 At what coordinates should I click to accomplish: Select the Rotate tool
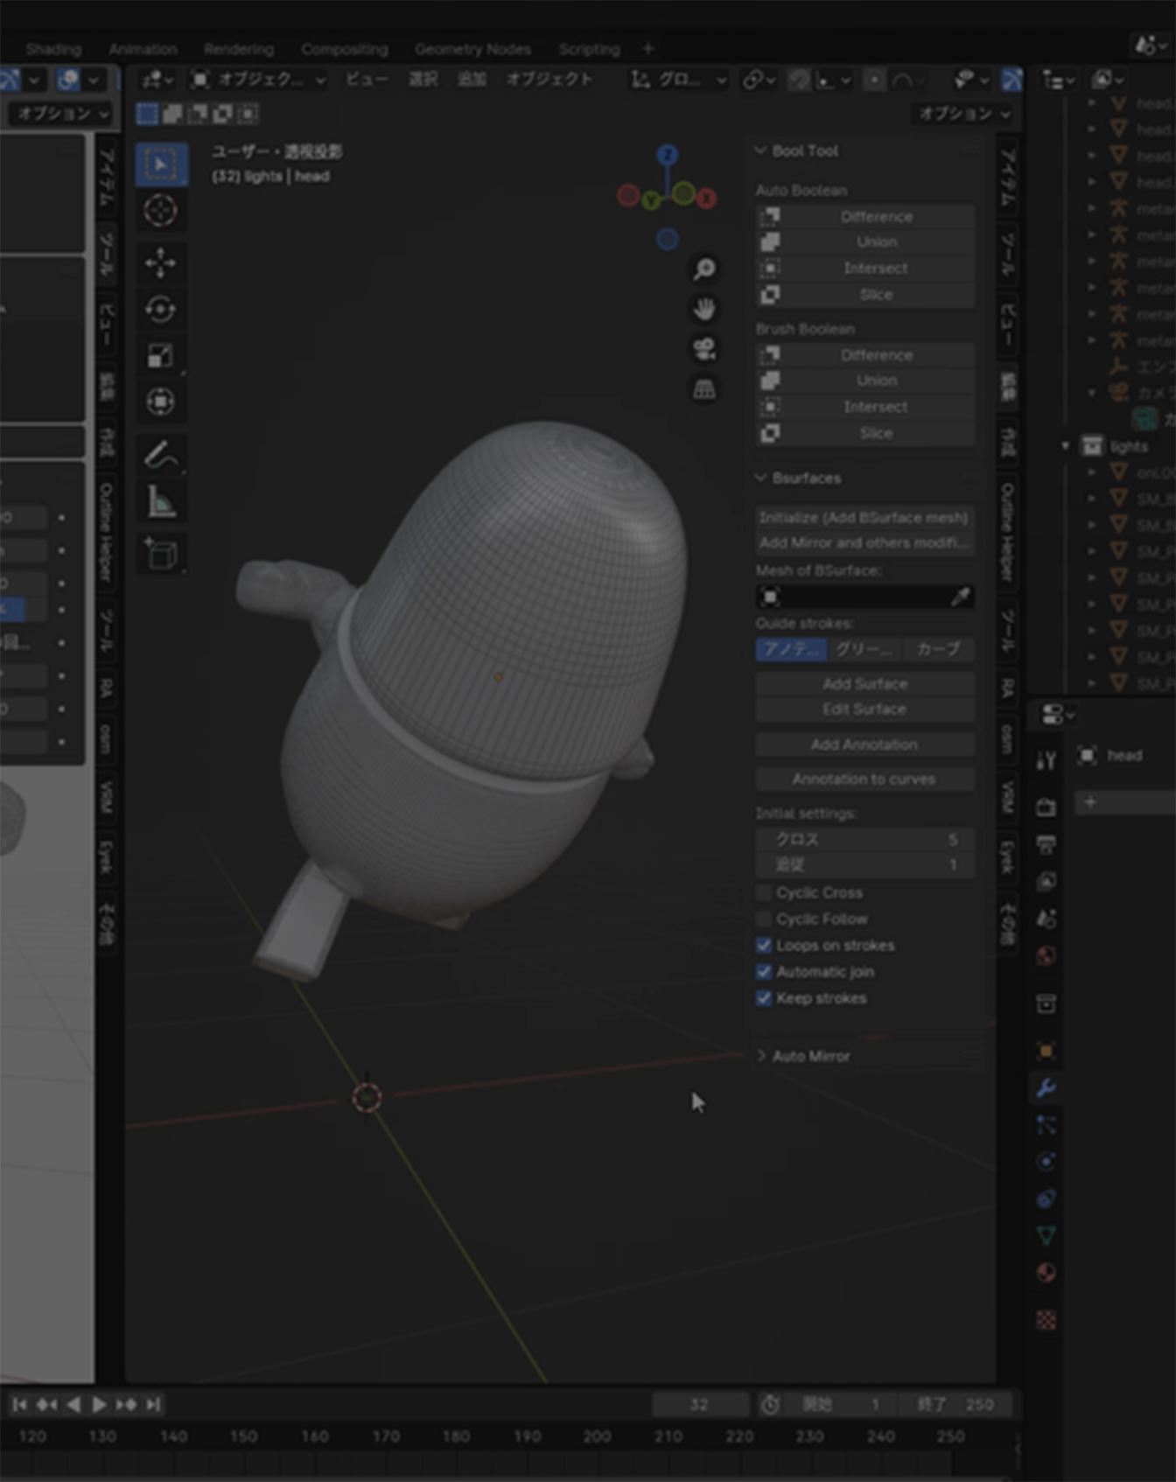pyautogui.click(x=160, y=310)
